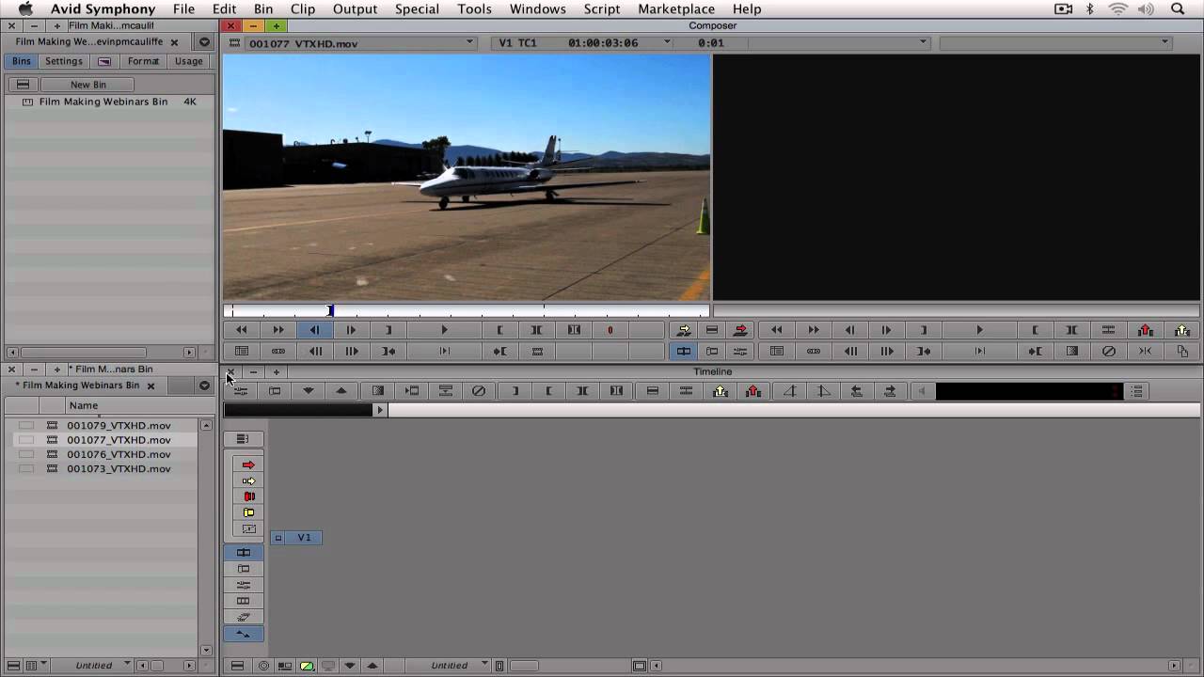Switch to the Settings tab
This screenshot has width=1204, height=677.
click(64, 61)
